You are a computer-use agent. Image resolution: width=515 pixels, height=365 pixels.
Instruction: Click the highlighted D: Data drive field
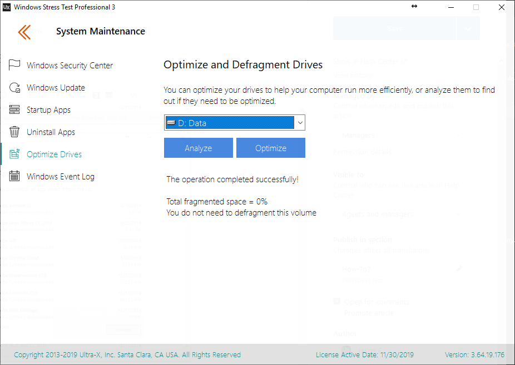[229, 123]
